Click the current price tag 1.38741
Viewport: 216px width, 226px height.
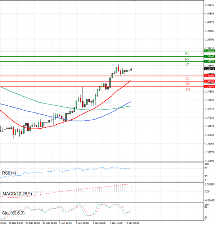click(210, 69)
